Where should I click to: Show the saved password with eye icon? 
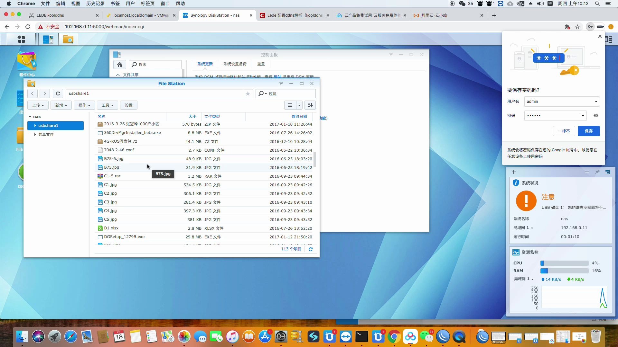tap(596, 116)
